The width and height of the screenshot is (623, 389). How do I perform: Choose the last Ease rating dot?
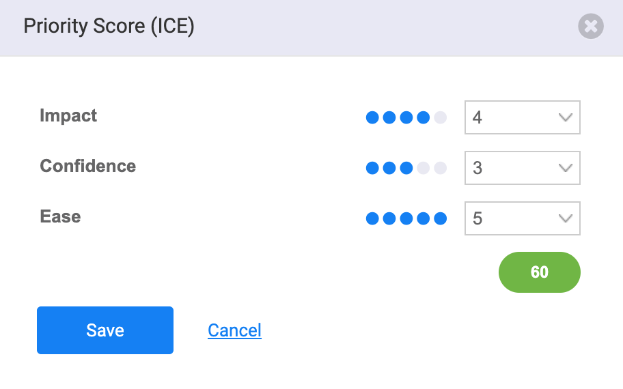(440, 218)
